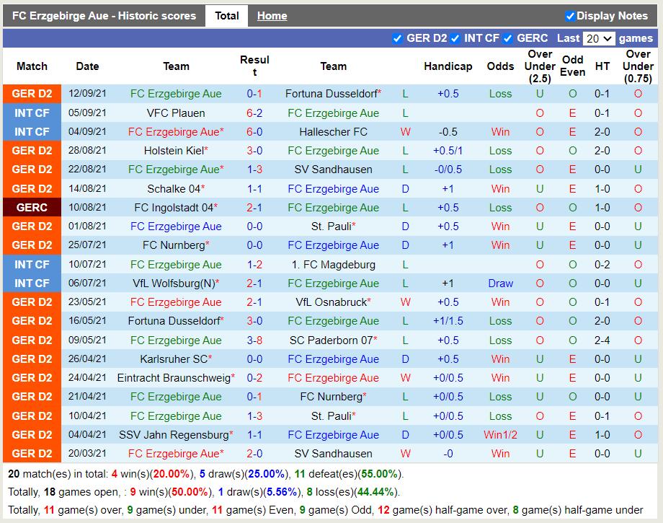Click the dark red GERC competition badge
The image size is (663, 523).
click(32, 207)
